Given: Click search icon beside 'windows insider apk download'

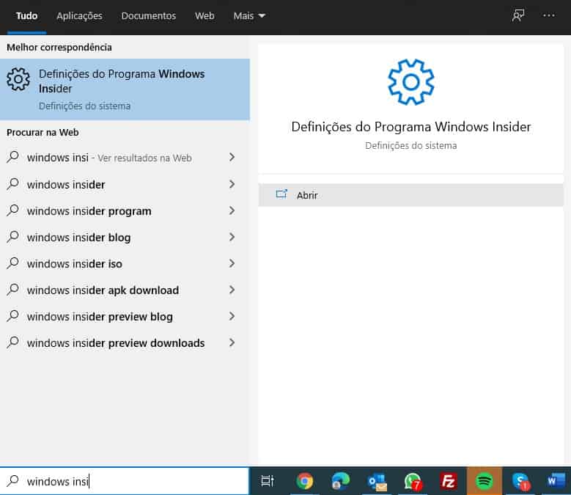Looking at the screenshot, I should [12, 290].
